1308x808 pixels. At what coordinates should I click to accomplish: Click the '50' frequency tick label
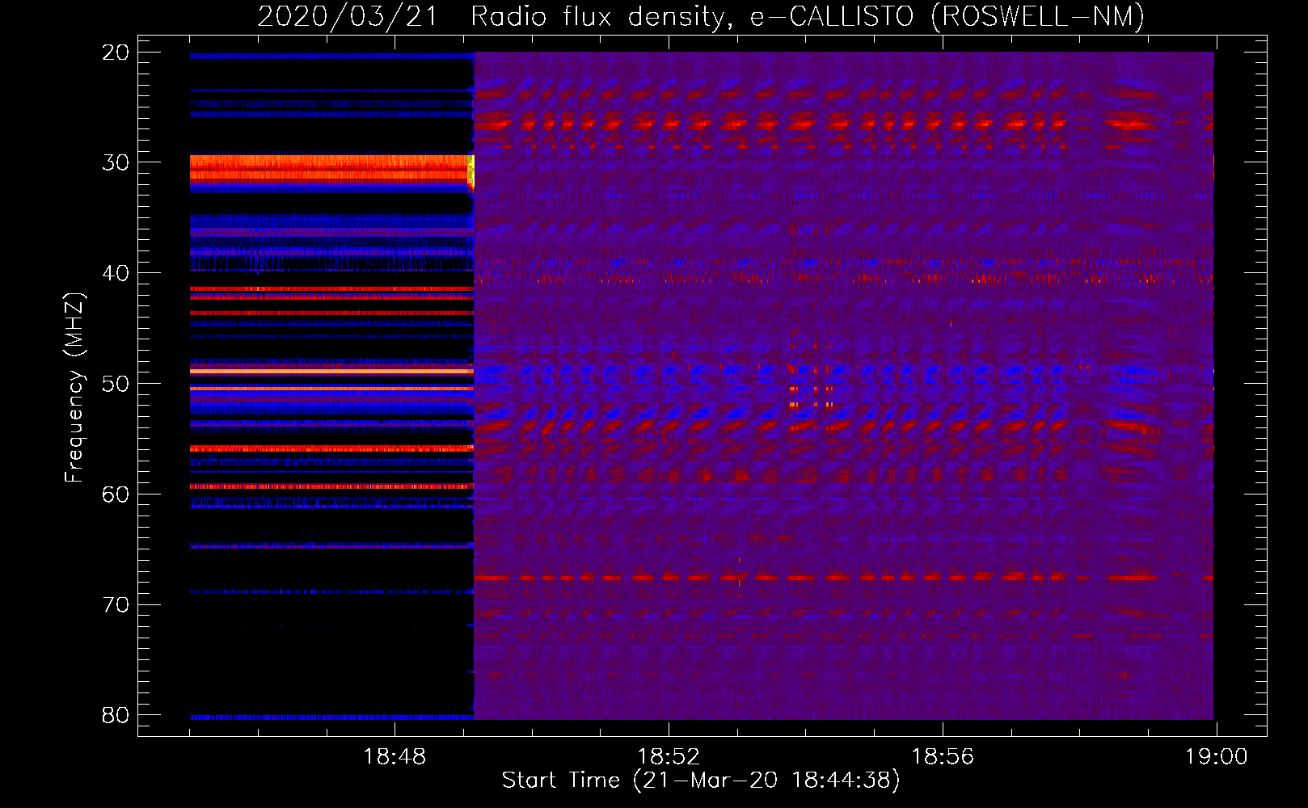116,384
